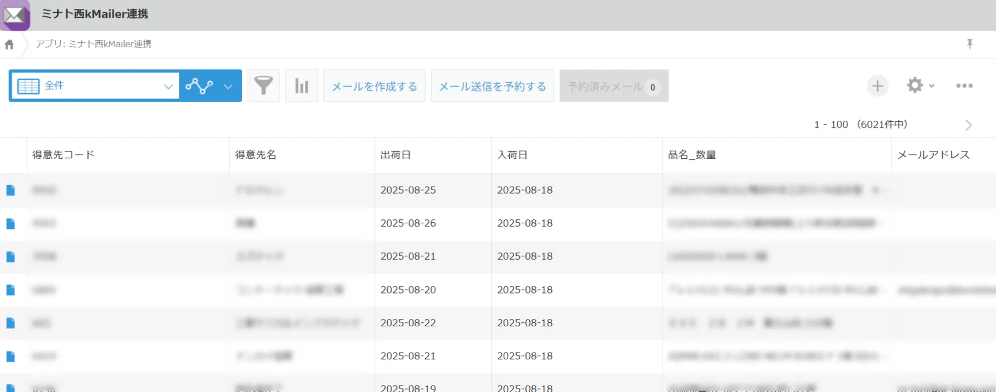Click the アプリ: ミナト西kMailer連携 breadcrumb link
Image resolution: width=996 pixels, height=392 pixels.
coord(93,44)
